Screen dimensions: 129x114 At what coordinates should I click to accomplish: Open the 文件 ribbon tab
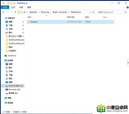tap(5, 7)
